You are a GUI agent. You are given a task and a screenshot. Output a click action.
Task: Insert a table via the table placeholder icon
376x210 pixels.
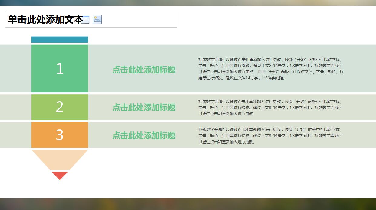point(87,20)
